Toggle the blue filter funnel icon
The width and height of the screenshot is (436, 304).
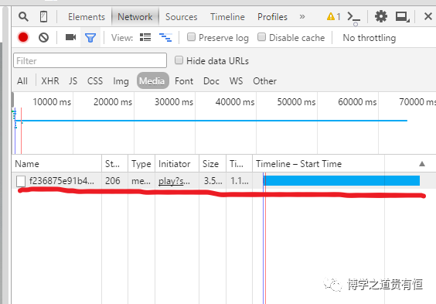point(90,38)
